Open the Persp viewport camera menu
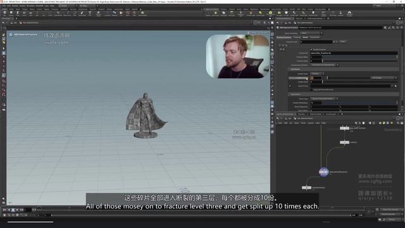Viewport: 405px width, 228px height. 254,33
